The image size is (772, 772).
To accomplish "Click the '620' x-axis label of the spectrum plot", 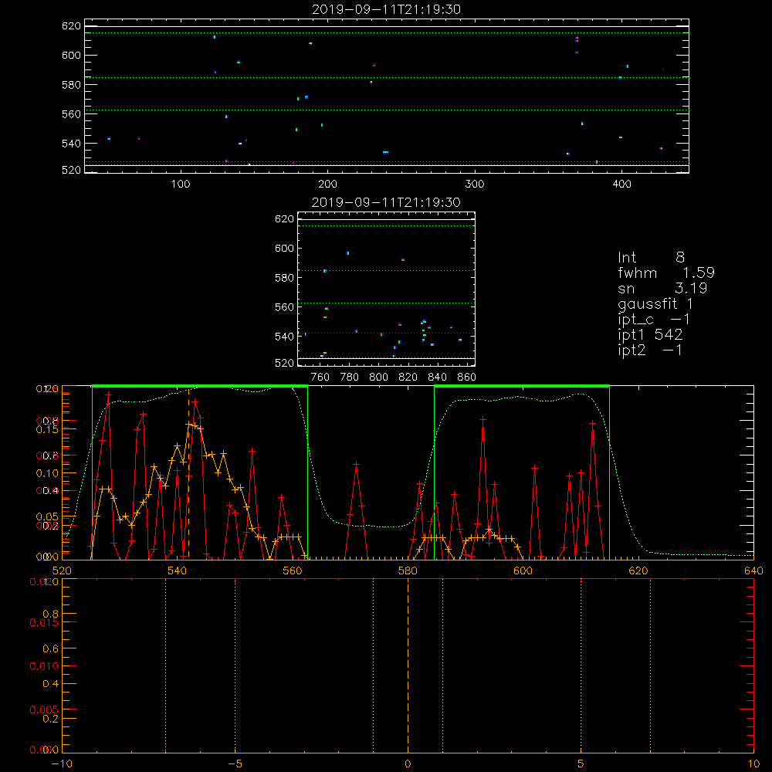I will click(638, 571).
